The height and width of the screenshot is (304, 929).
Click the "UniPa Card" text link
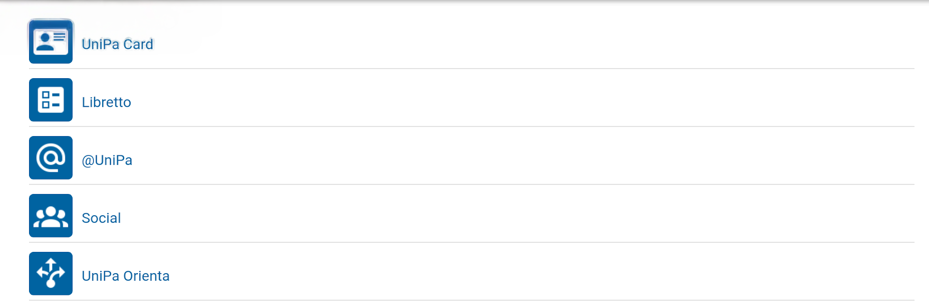click(118, 44)
